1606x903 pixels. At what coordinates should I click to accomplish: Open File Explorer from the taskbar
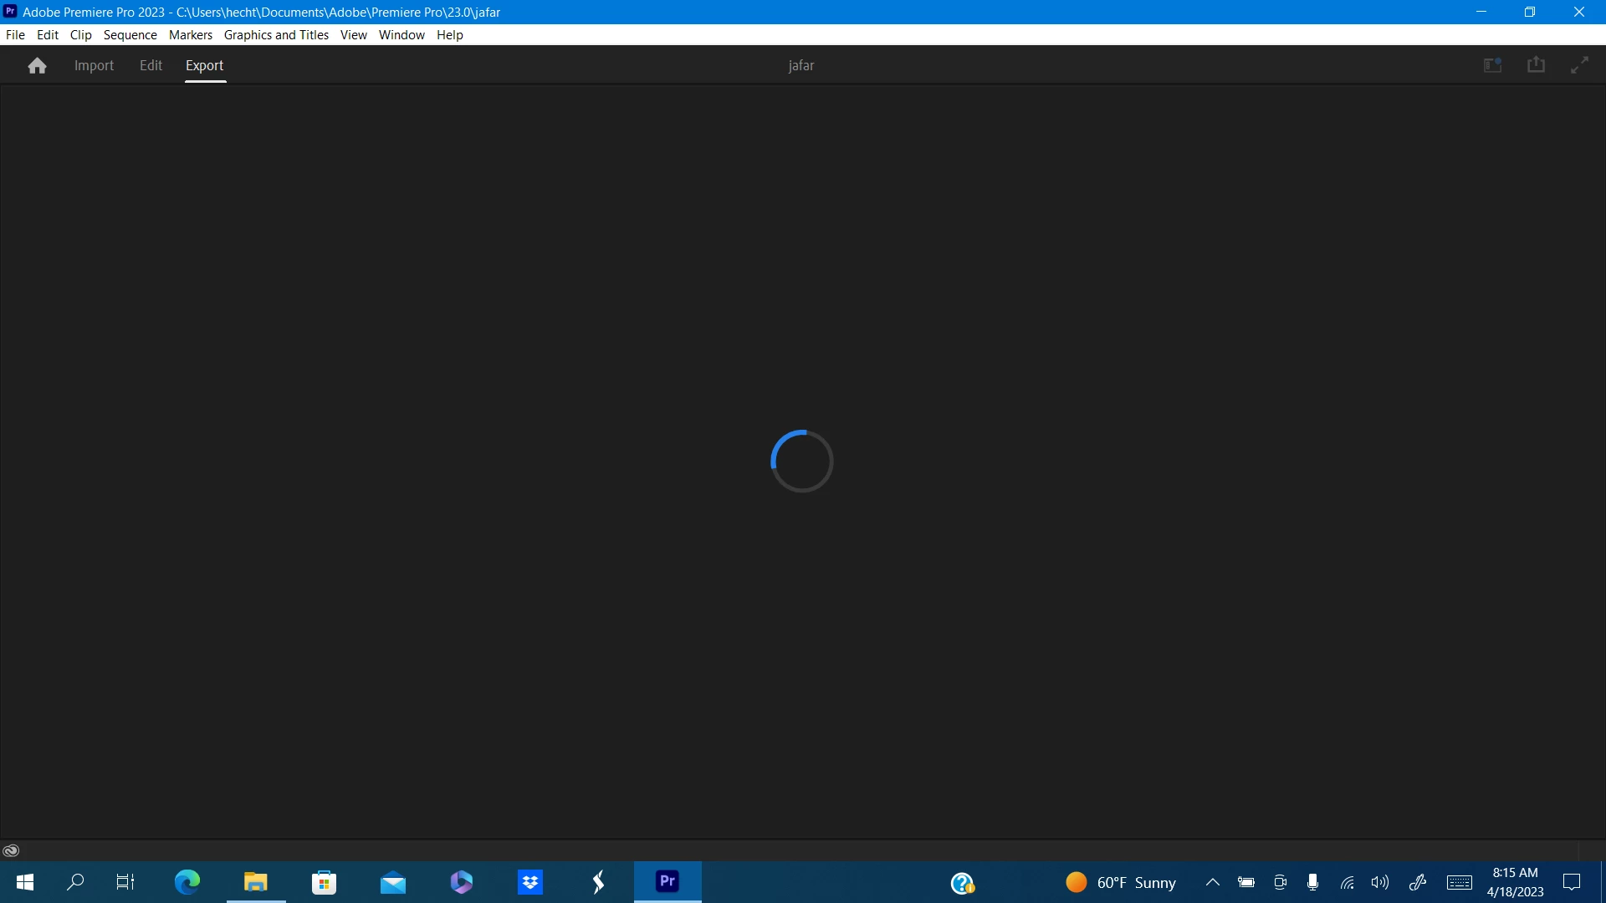point(255,882)
